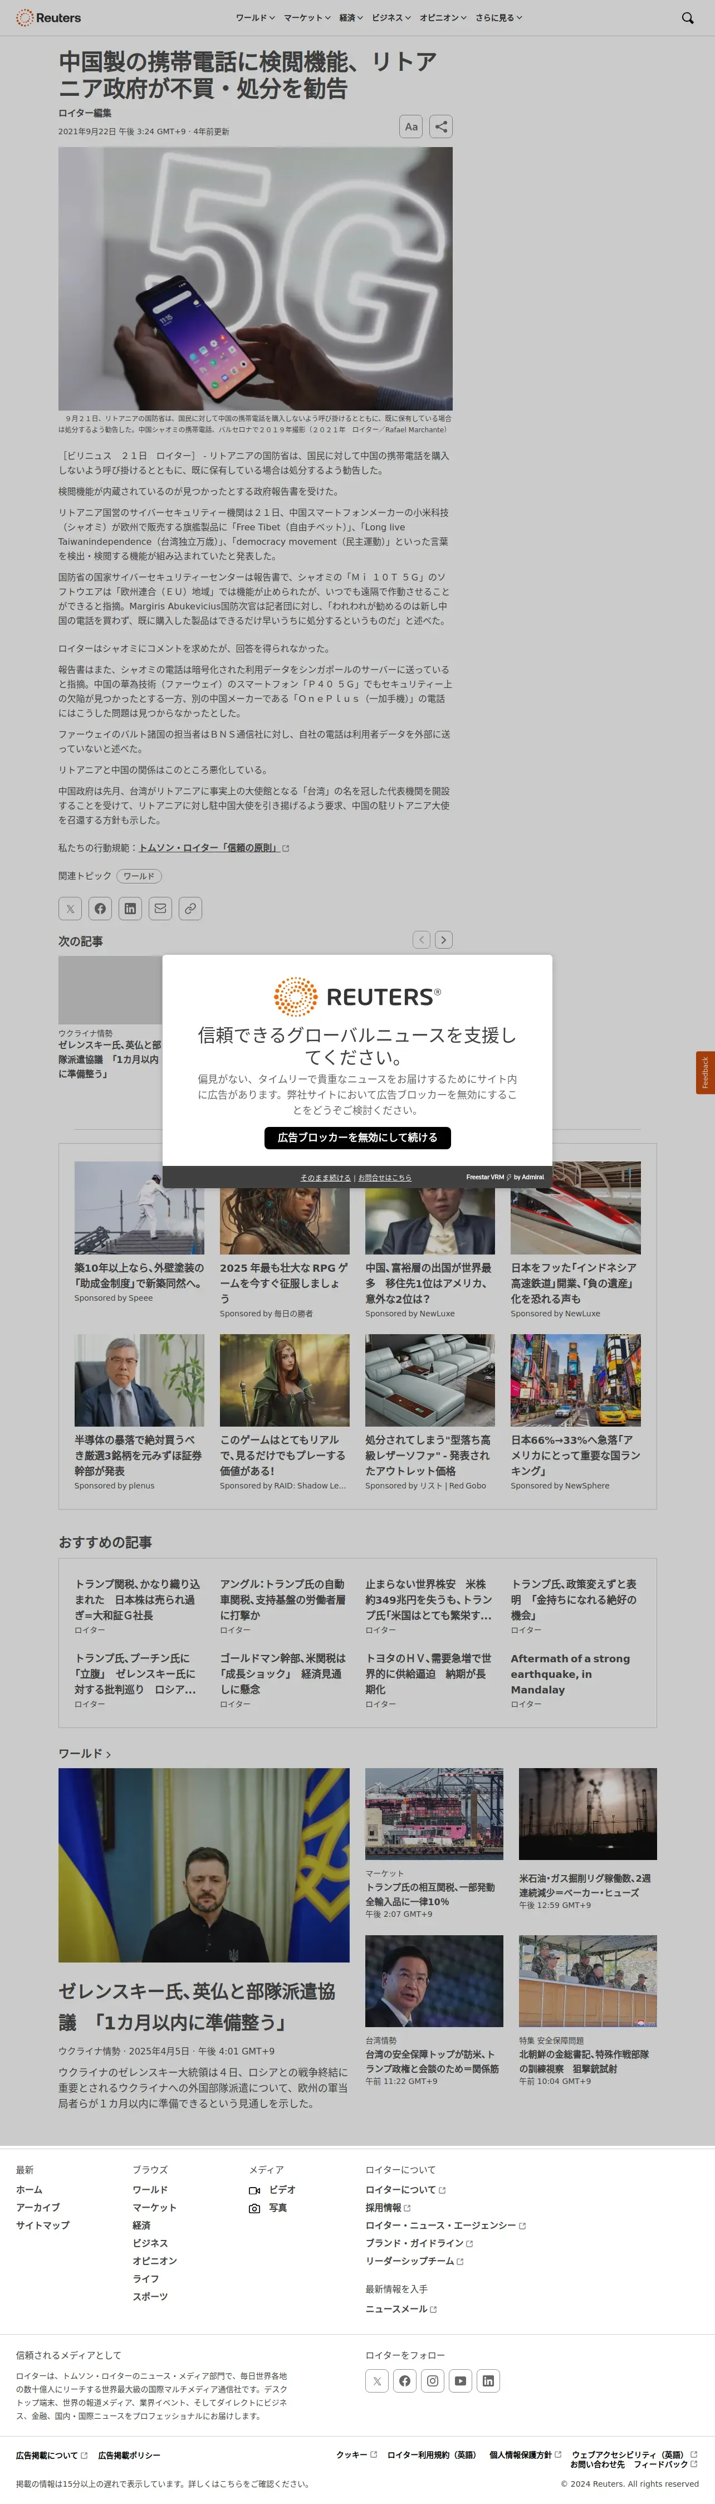The image size is (715, 2504).
Task: Open the Reuters logo home link
Action: point(48,17)
